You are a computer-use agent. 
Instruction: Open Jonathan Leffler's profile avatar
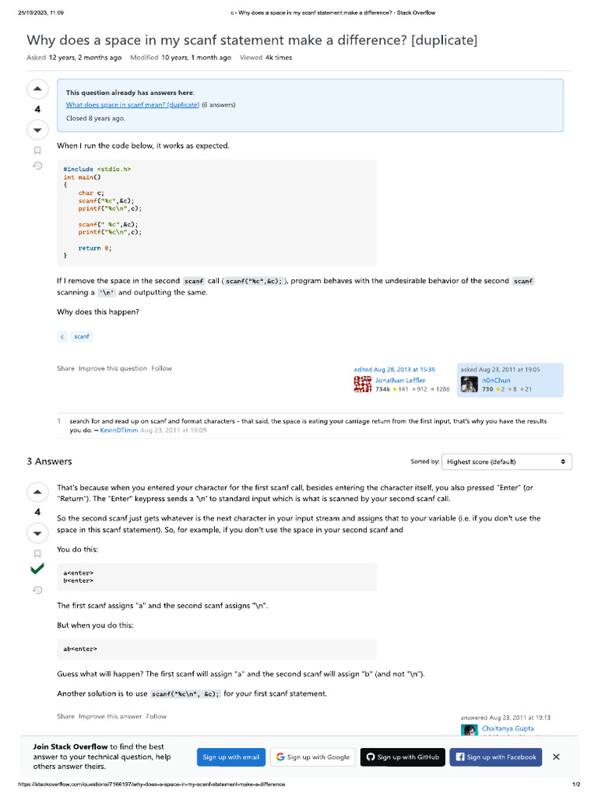click(x=362, y=384)
